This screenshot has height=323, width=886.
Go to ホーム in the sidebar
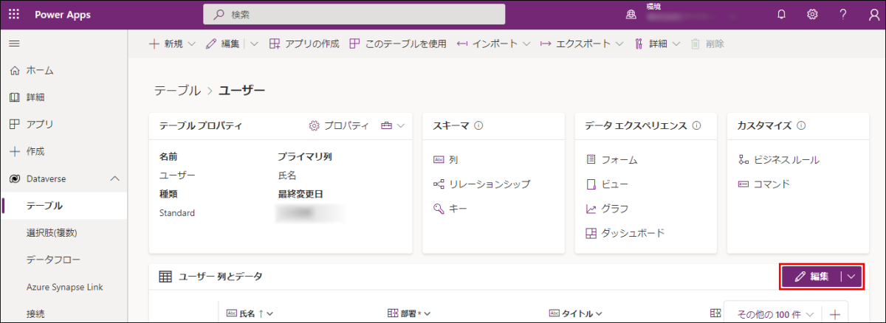63,71
